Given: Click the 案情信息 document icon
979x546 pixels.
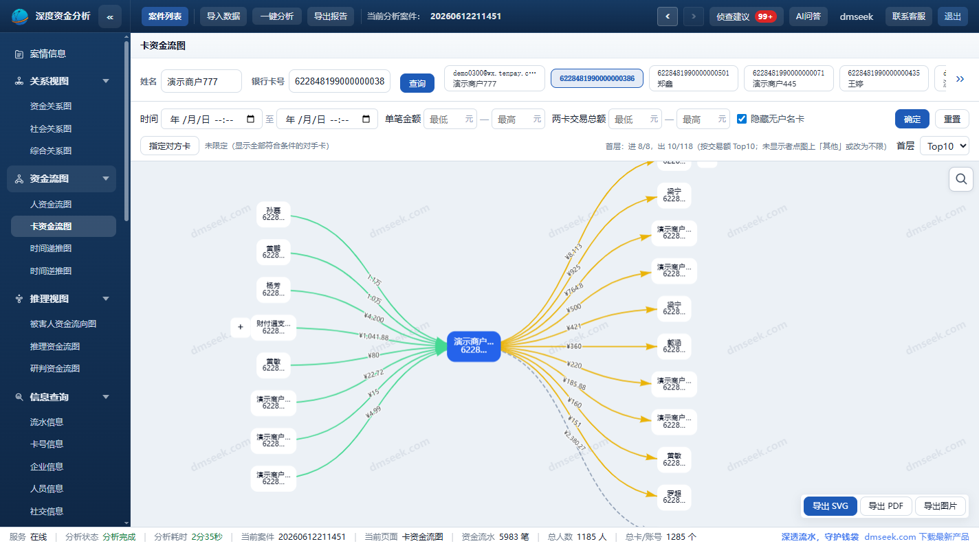Looking at the screenshot, I should click(19, 54).
